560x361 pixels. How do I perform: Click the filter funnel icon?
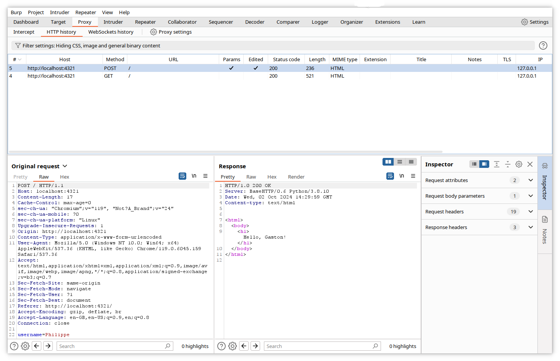point(18,46)
